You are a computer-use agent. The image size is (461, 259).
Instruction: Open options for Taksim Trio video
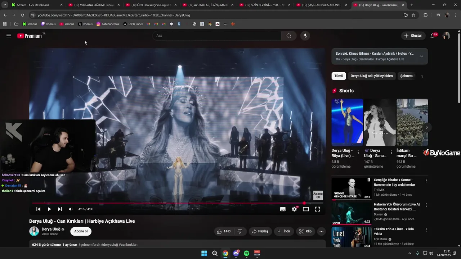click(x=426, y=230)
